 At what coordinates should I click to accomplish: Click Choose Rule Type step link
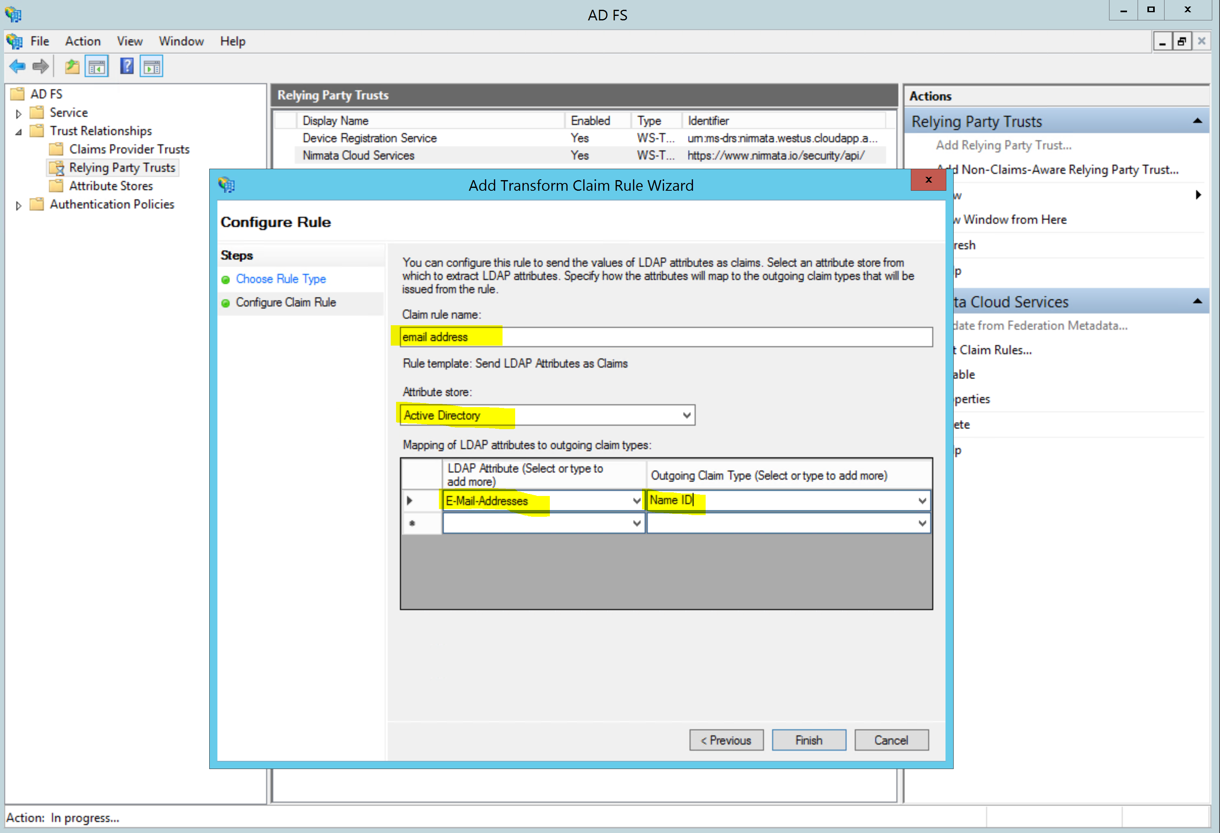tap(281, 279)
